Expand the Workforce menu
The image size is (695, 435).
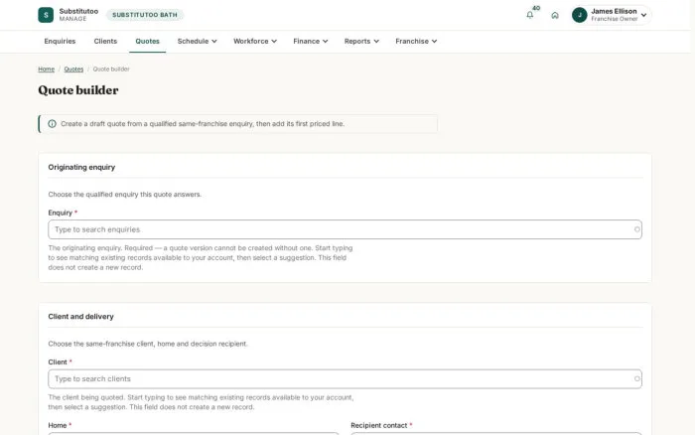(255, 41)
